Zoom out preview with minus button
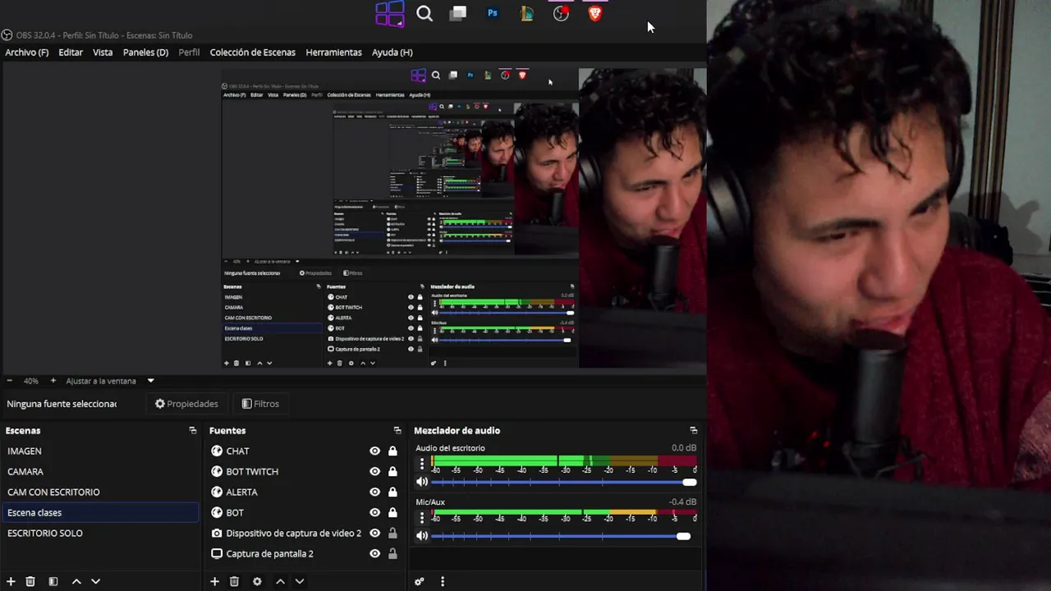Image resolution: width=1051 pixels, height=591 pixels. [9, 381]
